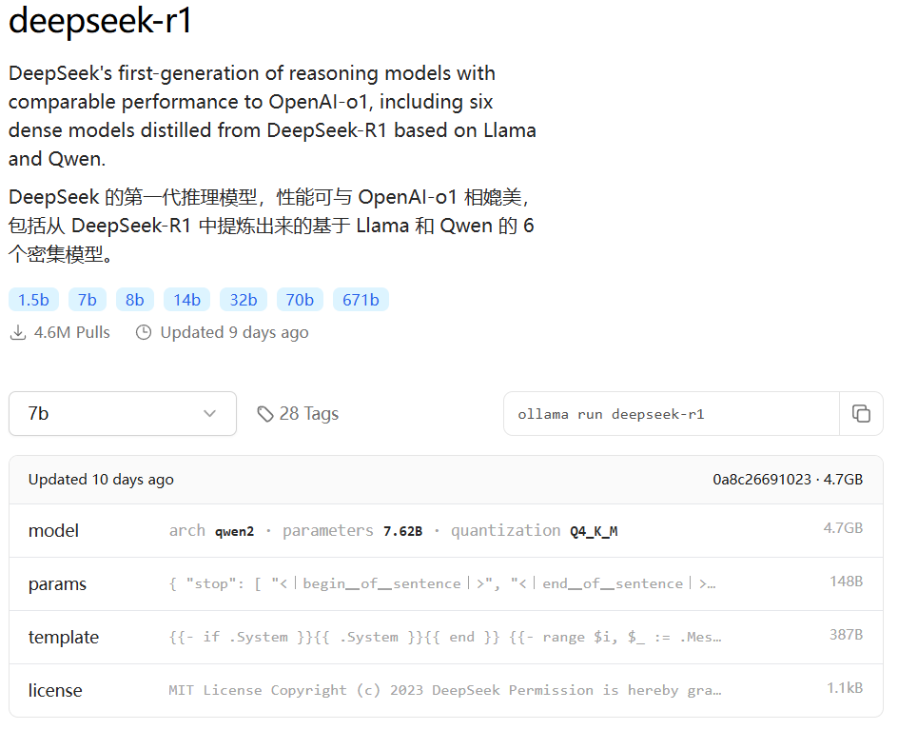Copy the ollama run command
The height and width of the screenshot is (730, 898).
pos(861,414)
